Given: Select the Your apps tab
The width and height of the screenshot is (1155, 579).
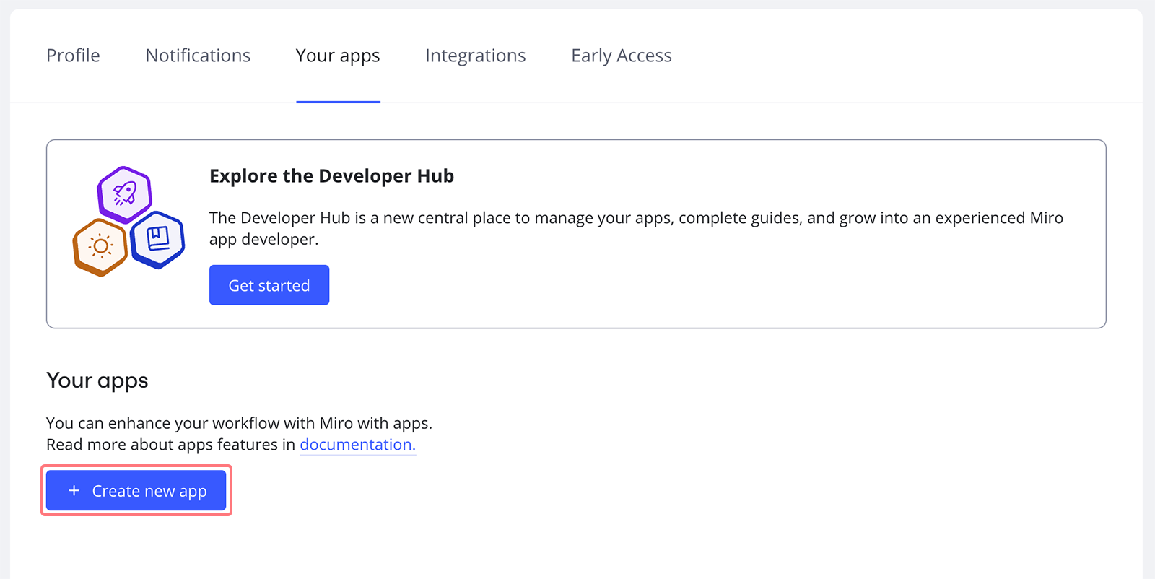Looking at the screenshot, I should click(338, 56).
